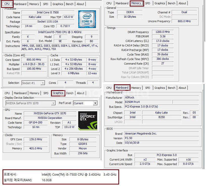208x186 pixels.
Task: Click the motherboard Model B250M Pro4 field
Action: pyautogui.click(x=148, y=102)
